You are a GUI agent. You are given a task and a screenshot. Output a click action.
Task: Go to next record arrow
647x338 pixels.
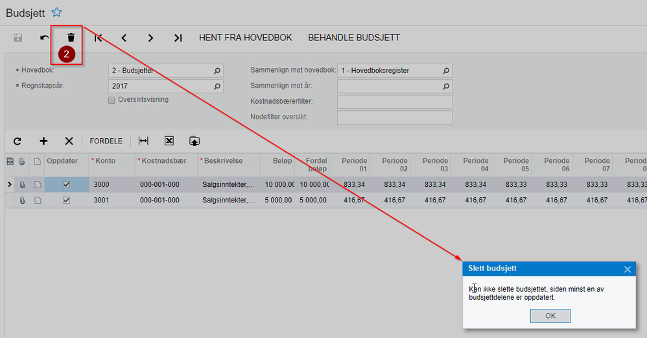pos(150,38)
